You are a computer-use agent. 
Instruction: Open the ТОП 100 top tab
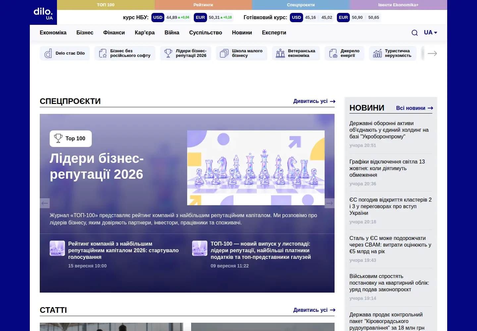pyautogui.click(x=106, y=5)
